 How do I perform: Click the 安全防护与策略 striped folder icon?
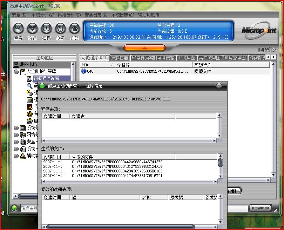(x=23, y=72)
